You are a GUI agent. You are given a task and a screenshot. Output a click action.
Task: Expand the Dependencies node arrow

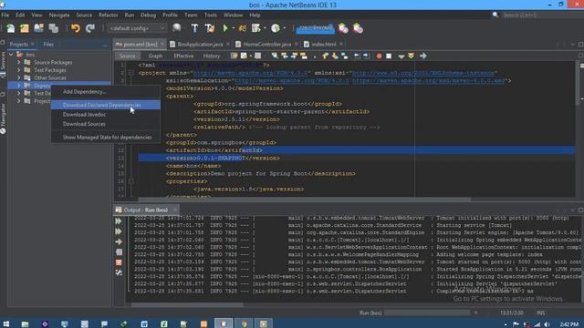pos(18,86)
